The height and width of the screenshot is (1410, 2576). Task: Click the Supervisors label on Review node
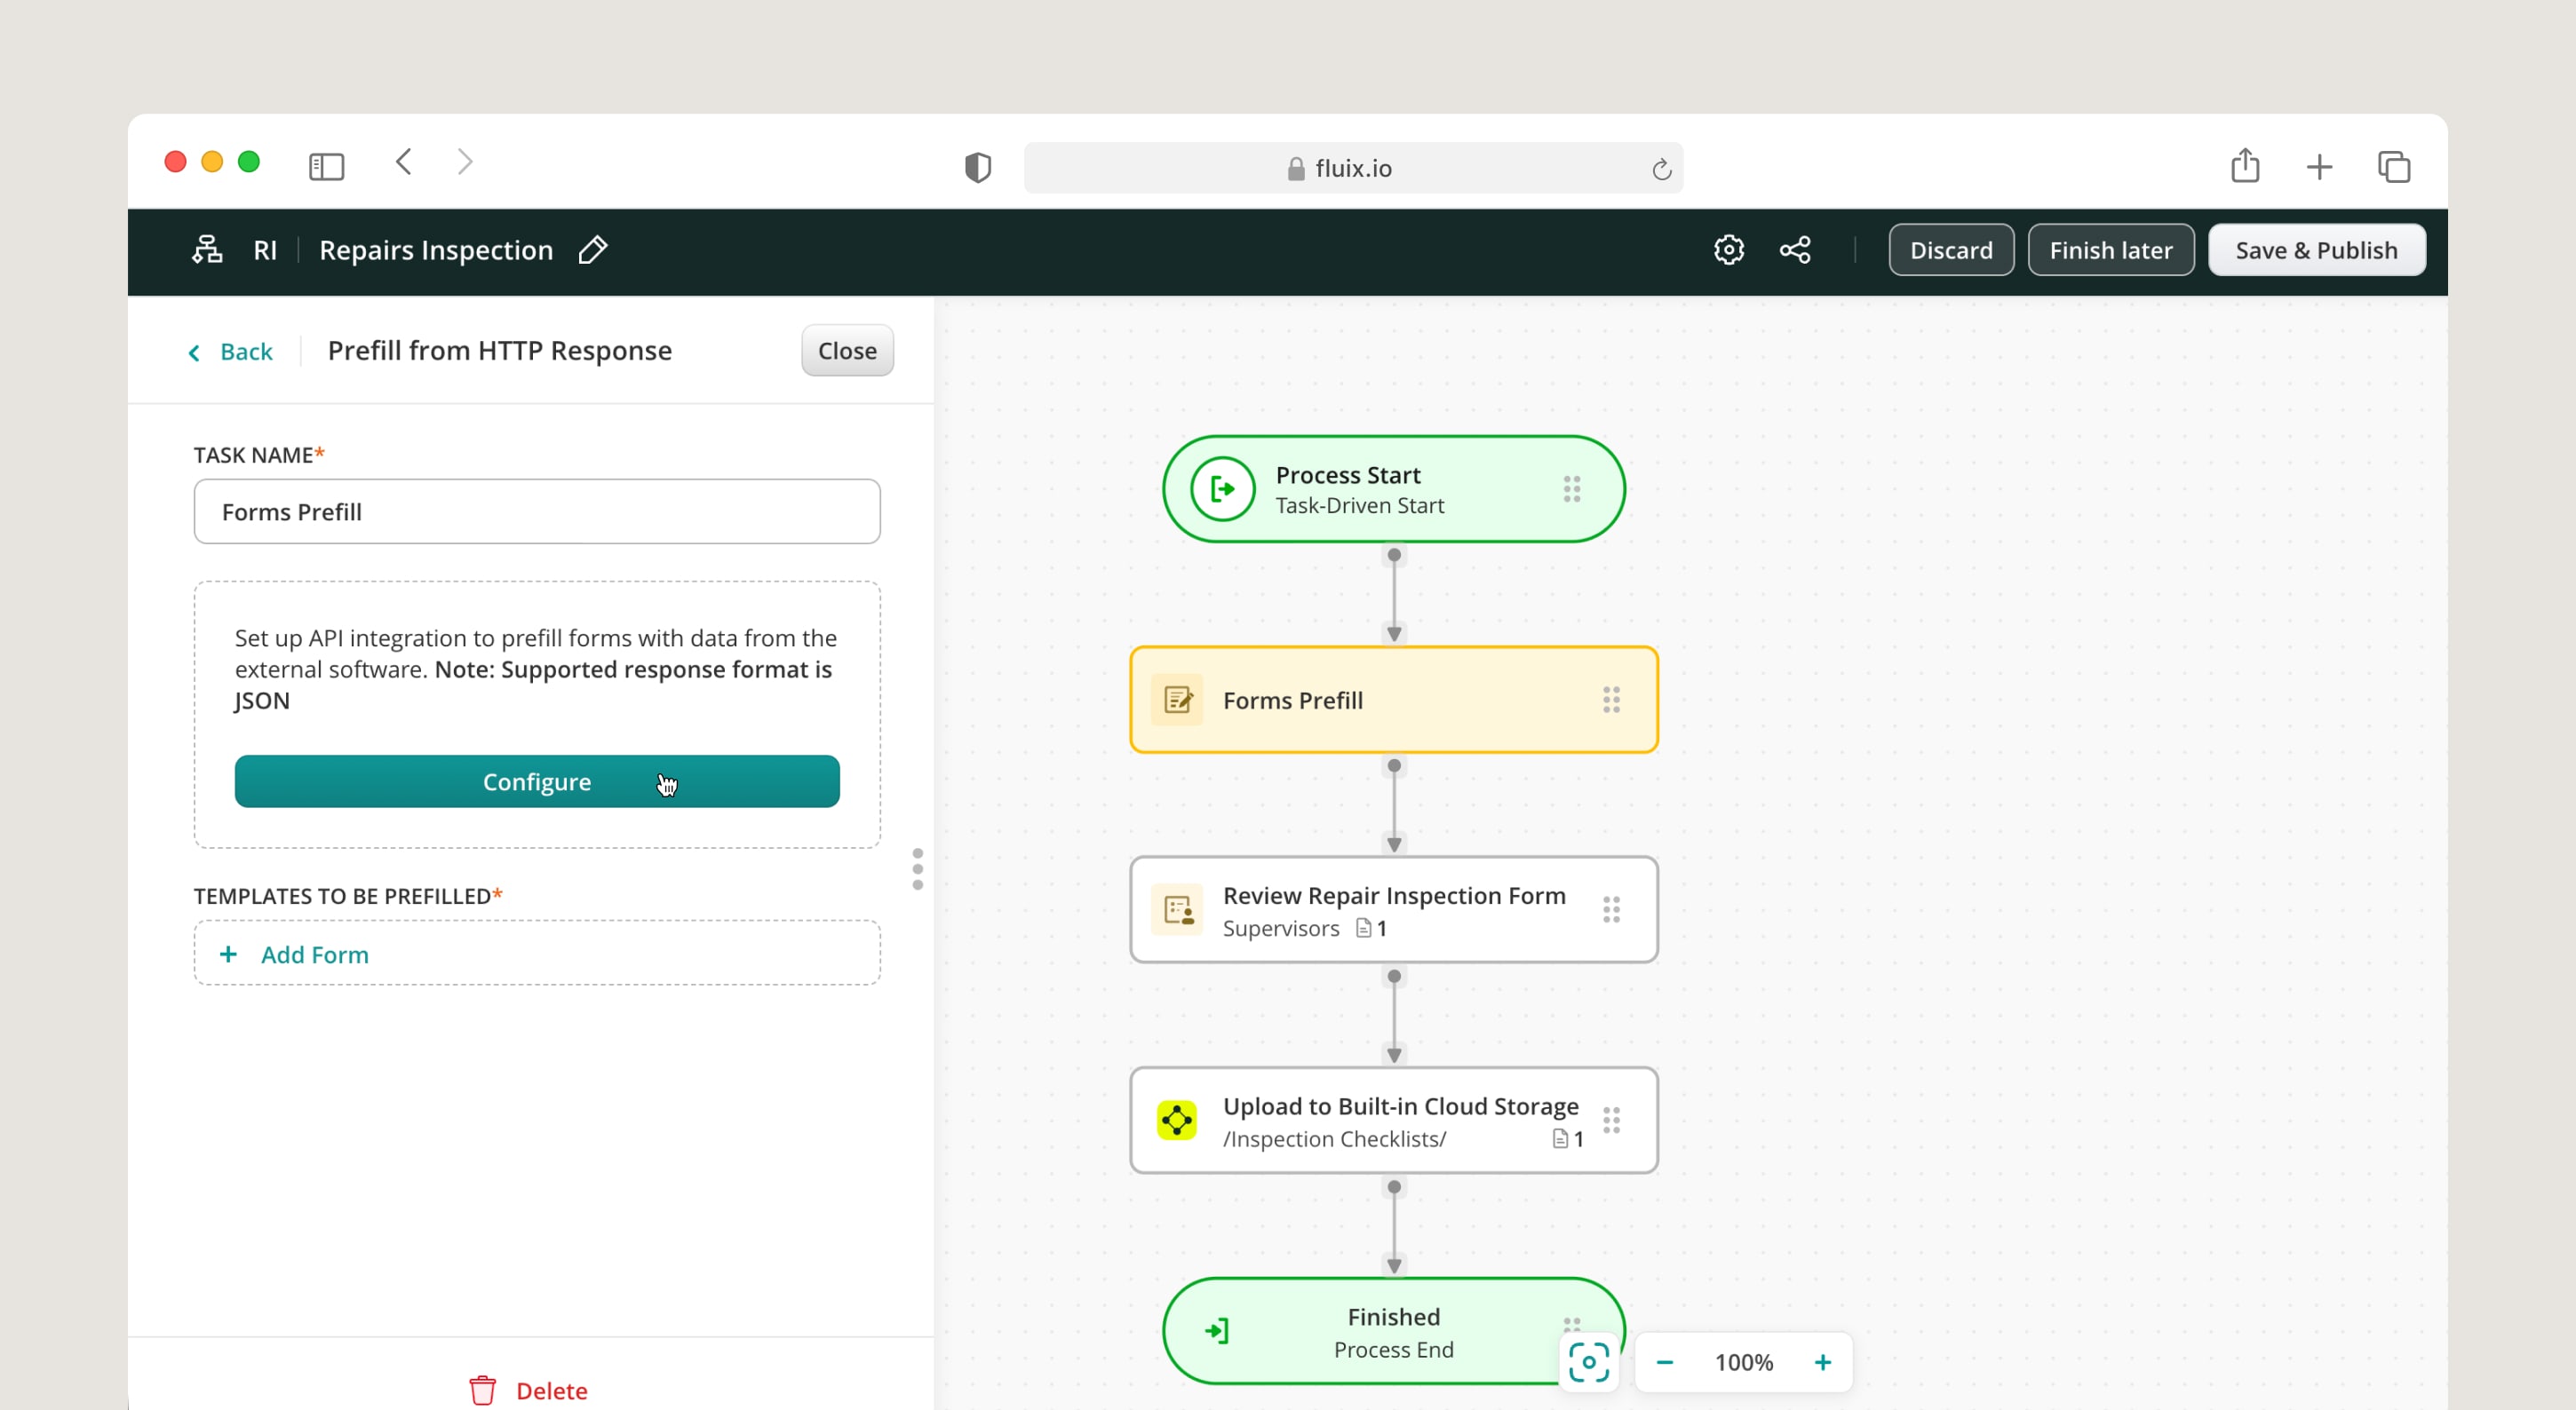click(1281, 929)
